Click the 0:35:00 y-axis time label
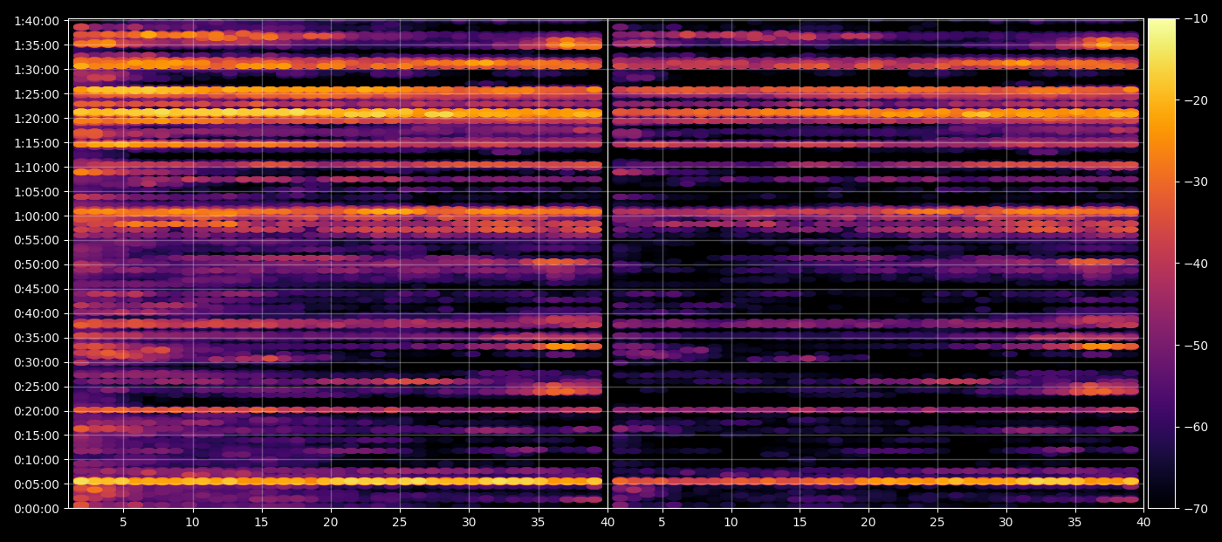 point(38,338)
